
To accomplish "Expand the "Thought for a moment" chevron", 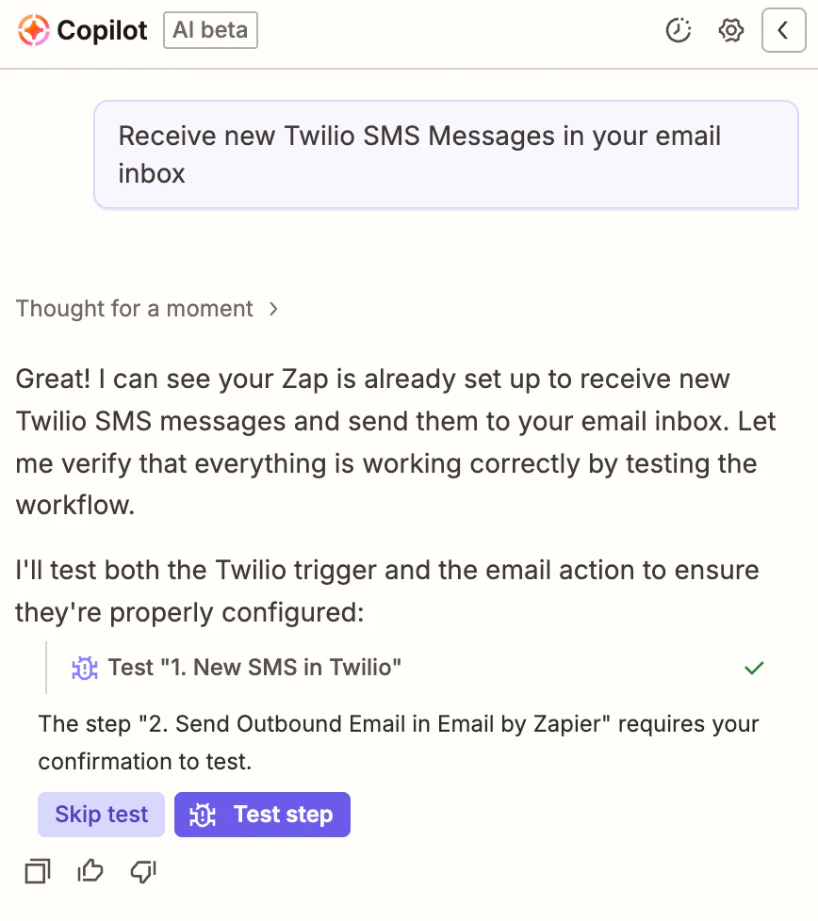I will pyautogui.click(x=272, y=308).
